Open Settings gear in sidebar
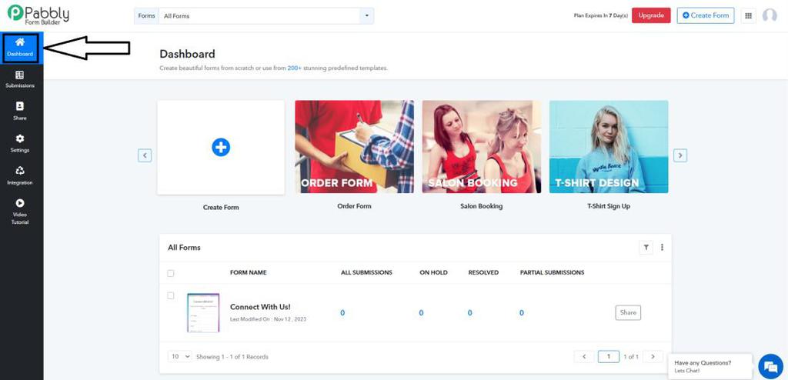Viewport: 788px width, 380px height. [x=20, y=143]
